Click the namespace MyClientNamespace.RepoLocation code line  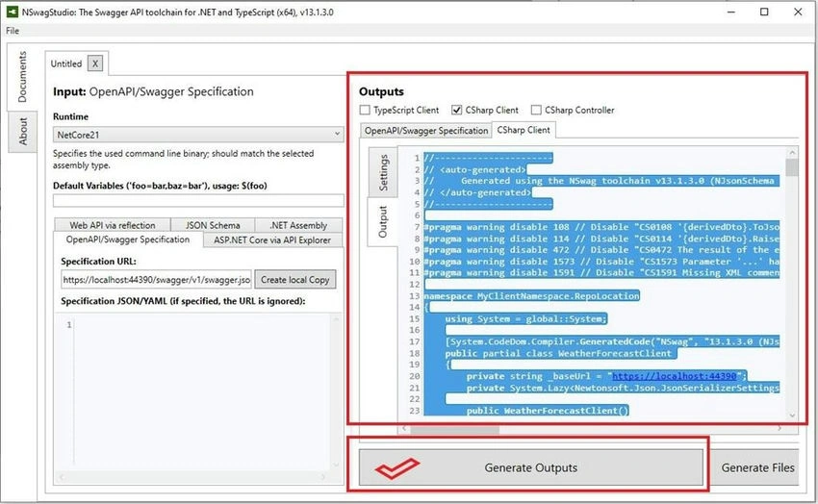tap(531, 296)
